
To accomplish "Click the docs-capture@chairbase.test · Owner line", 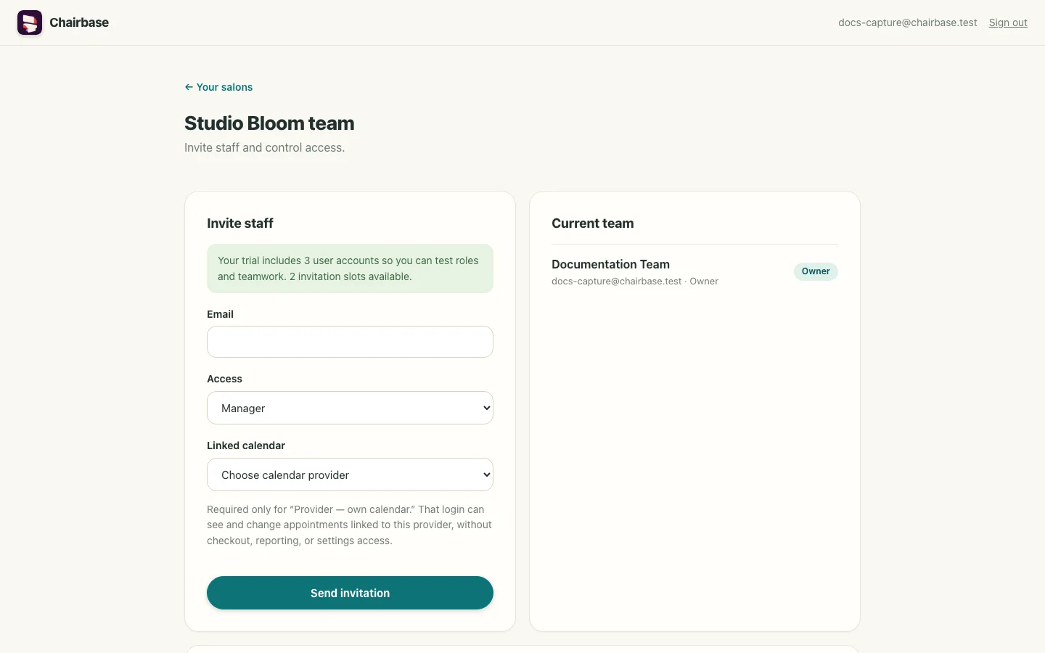I will tap(635, 282).
